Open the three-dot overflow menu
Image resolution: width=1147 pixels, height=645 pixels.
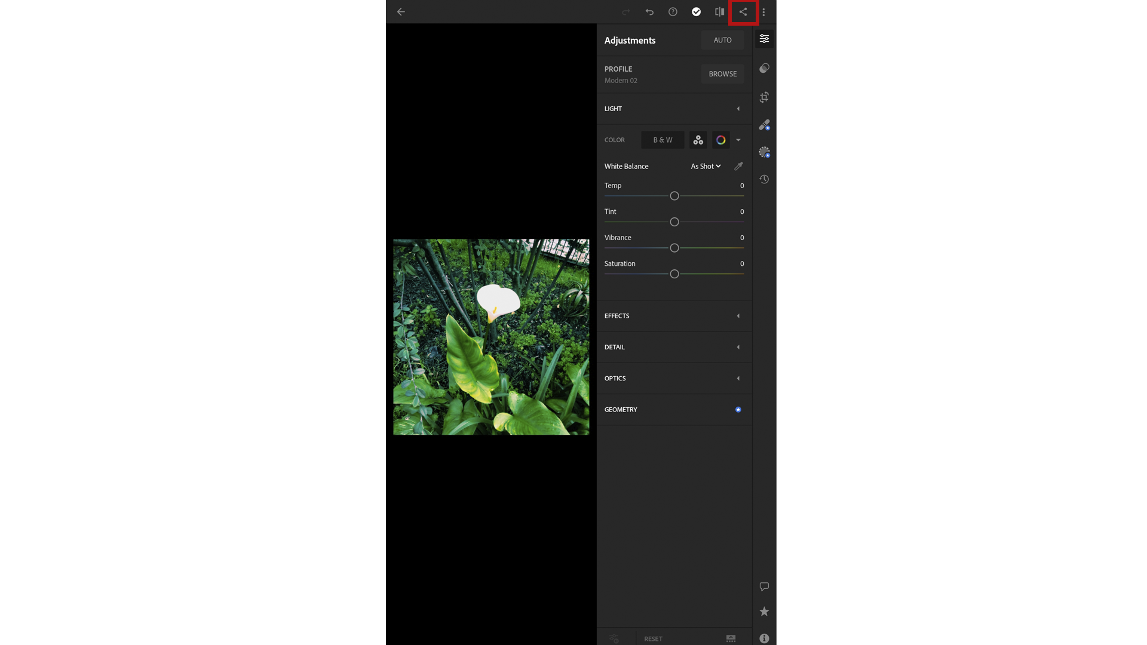(x=763, y=12)
